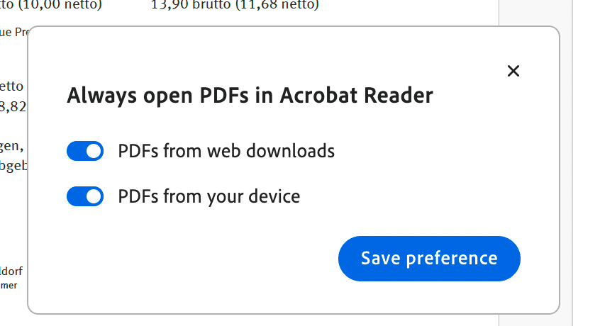Close the Acrobat Reader preference dialog

[x=514, y=71]
